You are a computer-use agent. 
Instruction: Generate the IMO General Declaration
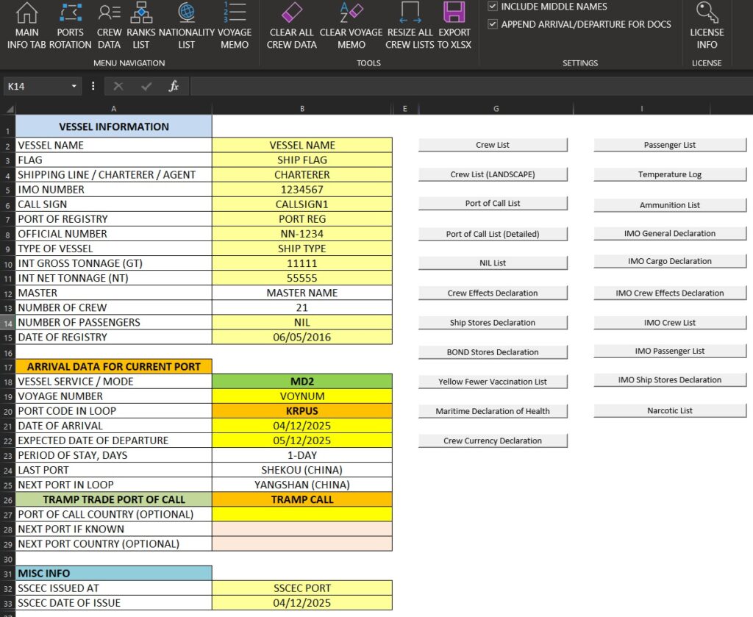point(669,233)
